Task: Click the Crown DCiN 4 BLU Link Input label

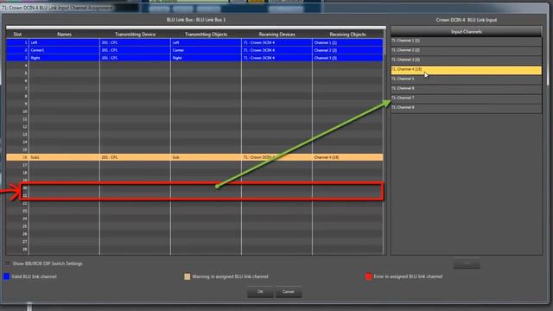Action: 467,20
